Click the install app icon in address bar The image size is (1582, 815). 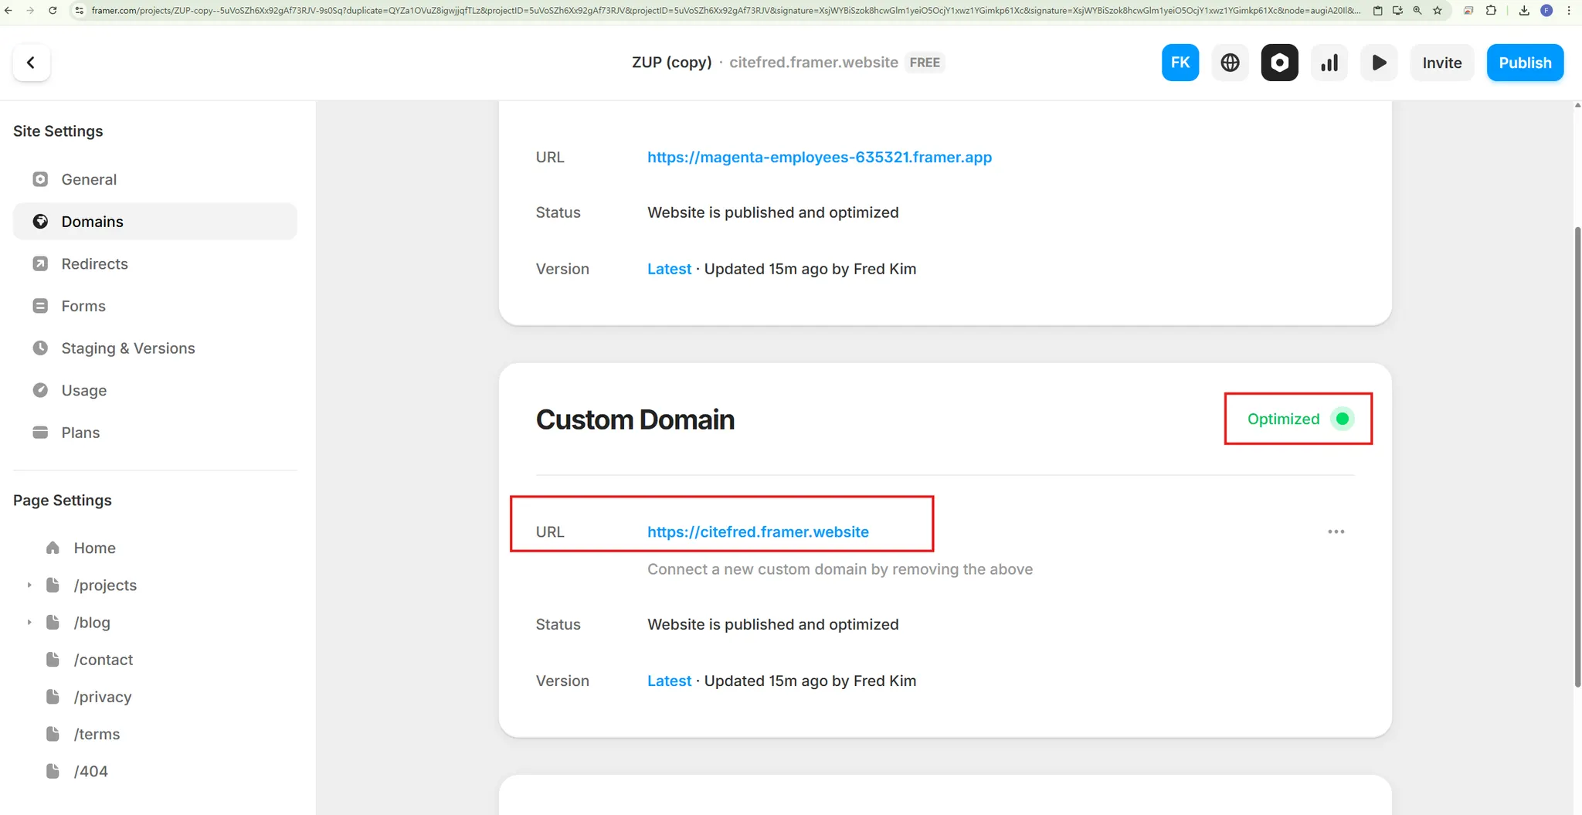[1397, 11]
